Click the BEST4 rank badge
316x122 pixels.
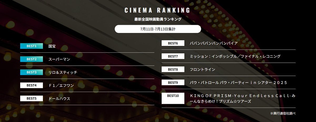(31, 85)
